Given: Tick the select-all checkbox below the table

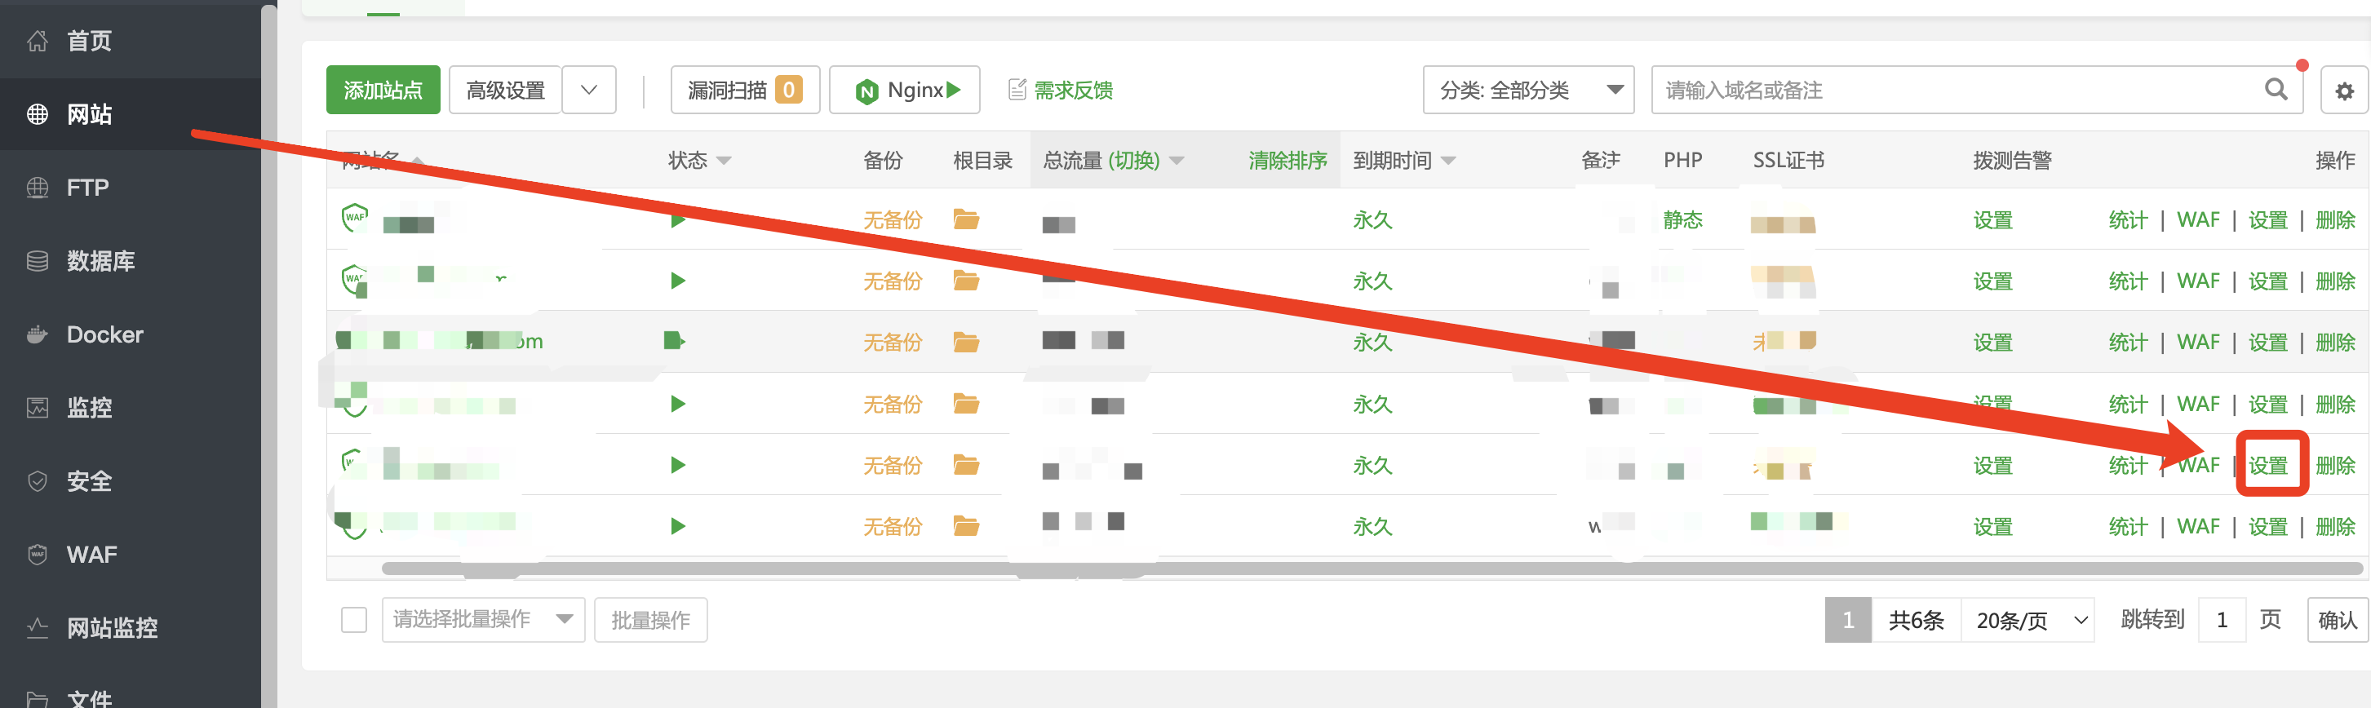Looking at the screenshot, I should point(353,620).
